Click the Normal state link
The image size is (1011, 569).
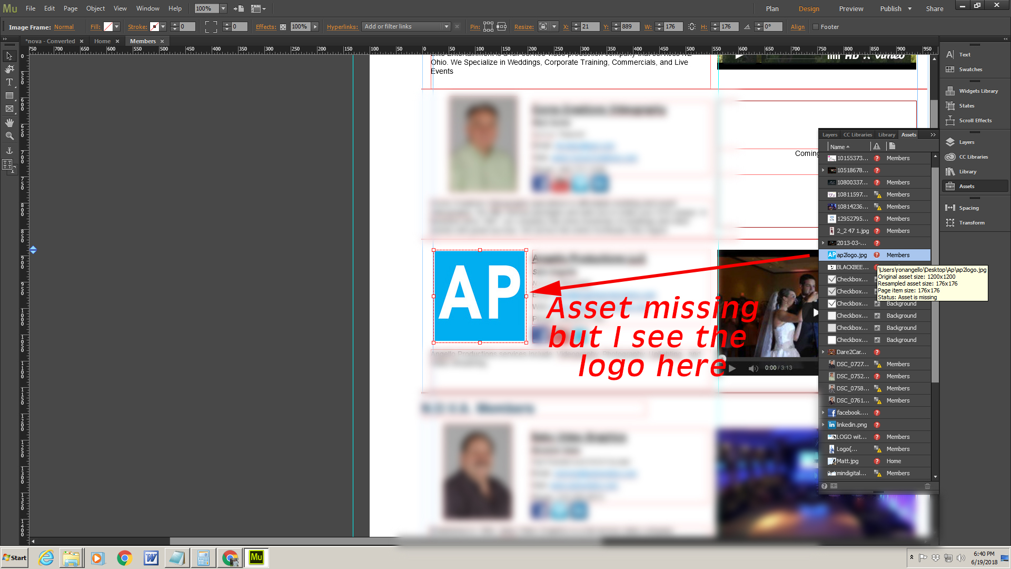[x=64, y=27]
